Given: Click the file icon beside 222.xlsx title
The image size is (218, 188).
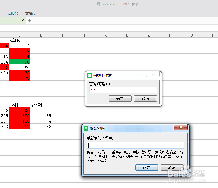Looking at the screenshot, I should 98,4.
